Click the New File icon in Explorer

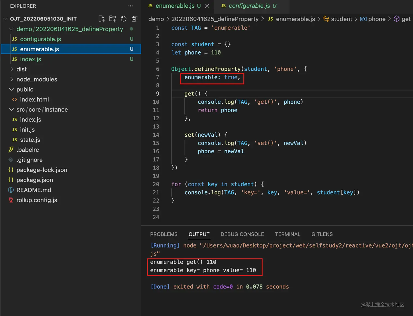(x=102, y=19)
